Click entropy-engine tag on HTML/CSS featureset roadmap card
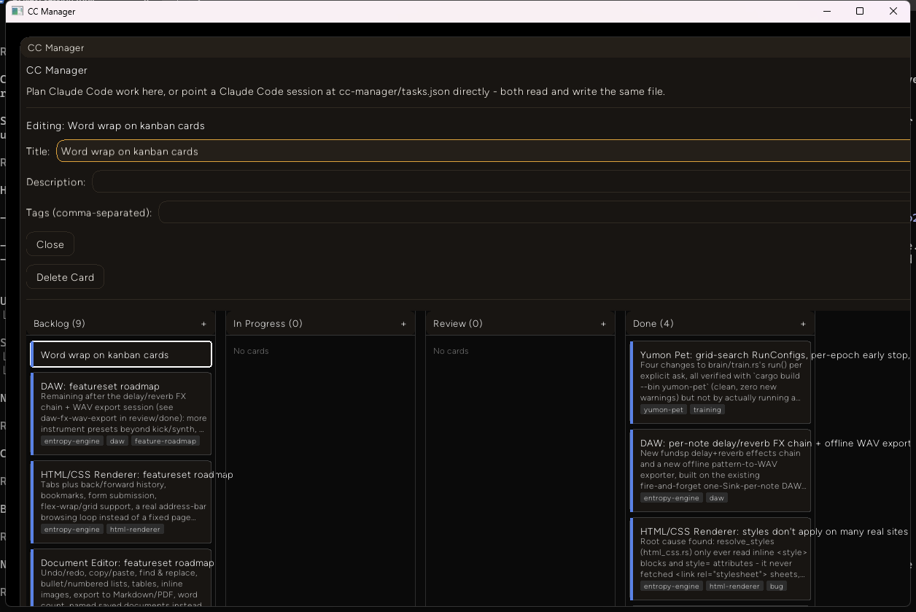The height and width of the screenshot is (612, 916). [71, 530]
